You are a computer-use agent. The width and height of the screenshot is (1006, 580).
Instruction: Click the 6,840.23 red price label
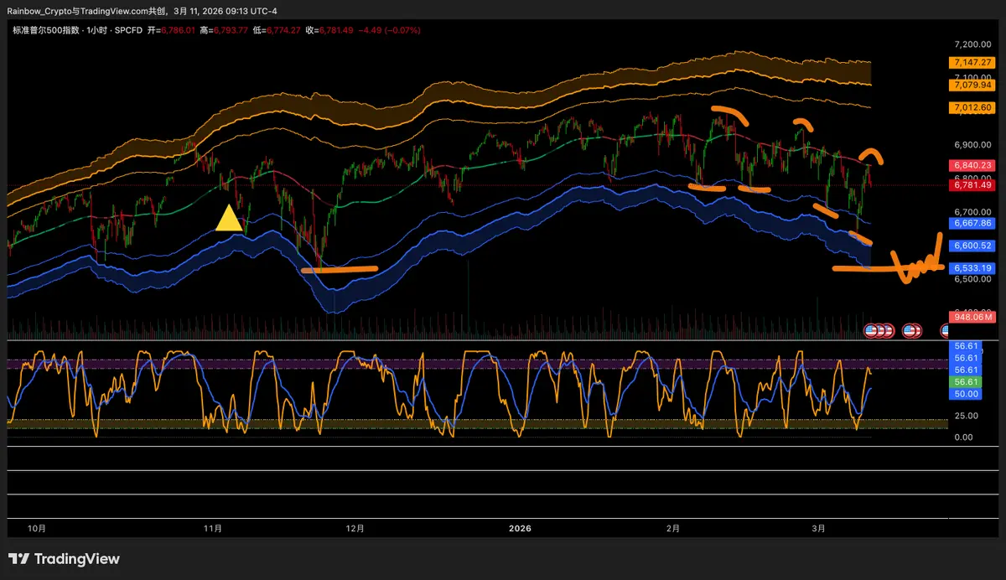[x=971, y=166]
